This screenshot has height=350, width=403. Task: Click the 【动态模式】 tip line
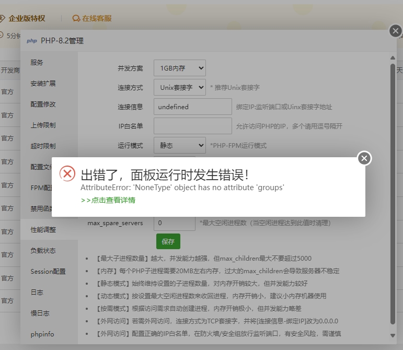[211, 296]
